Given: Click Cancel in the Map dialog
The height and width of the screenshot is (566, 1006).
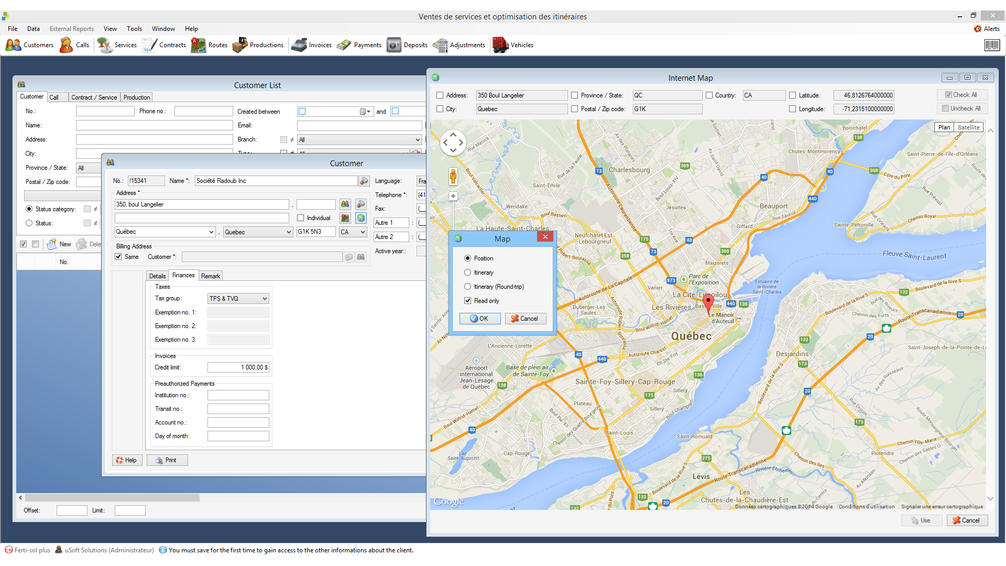Looking at the screenshot, I should click(525, 319).
